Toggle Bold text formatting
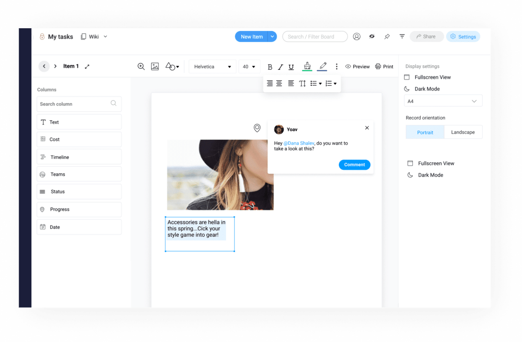522x342 pixels. point(270,67)
